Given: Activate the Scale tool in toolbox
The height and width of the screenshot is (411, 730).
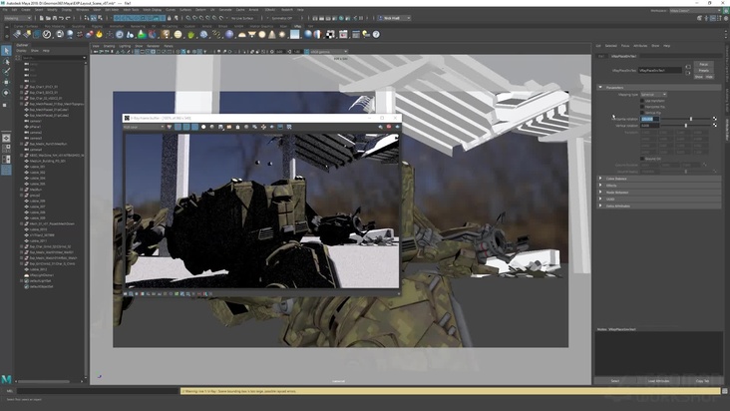Looking at the screenshot, I should coord(6,105).
